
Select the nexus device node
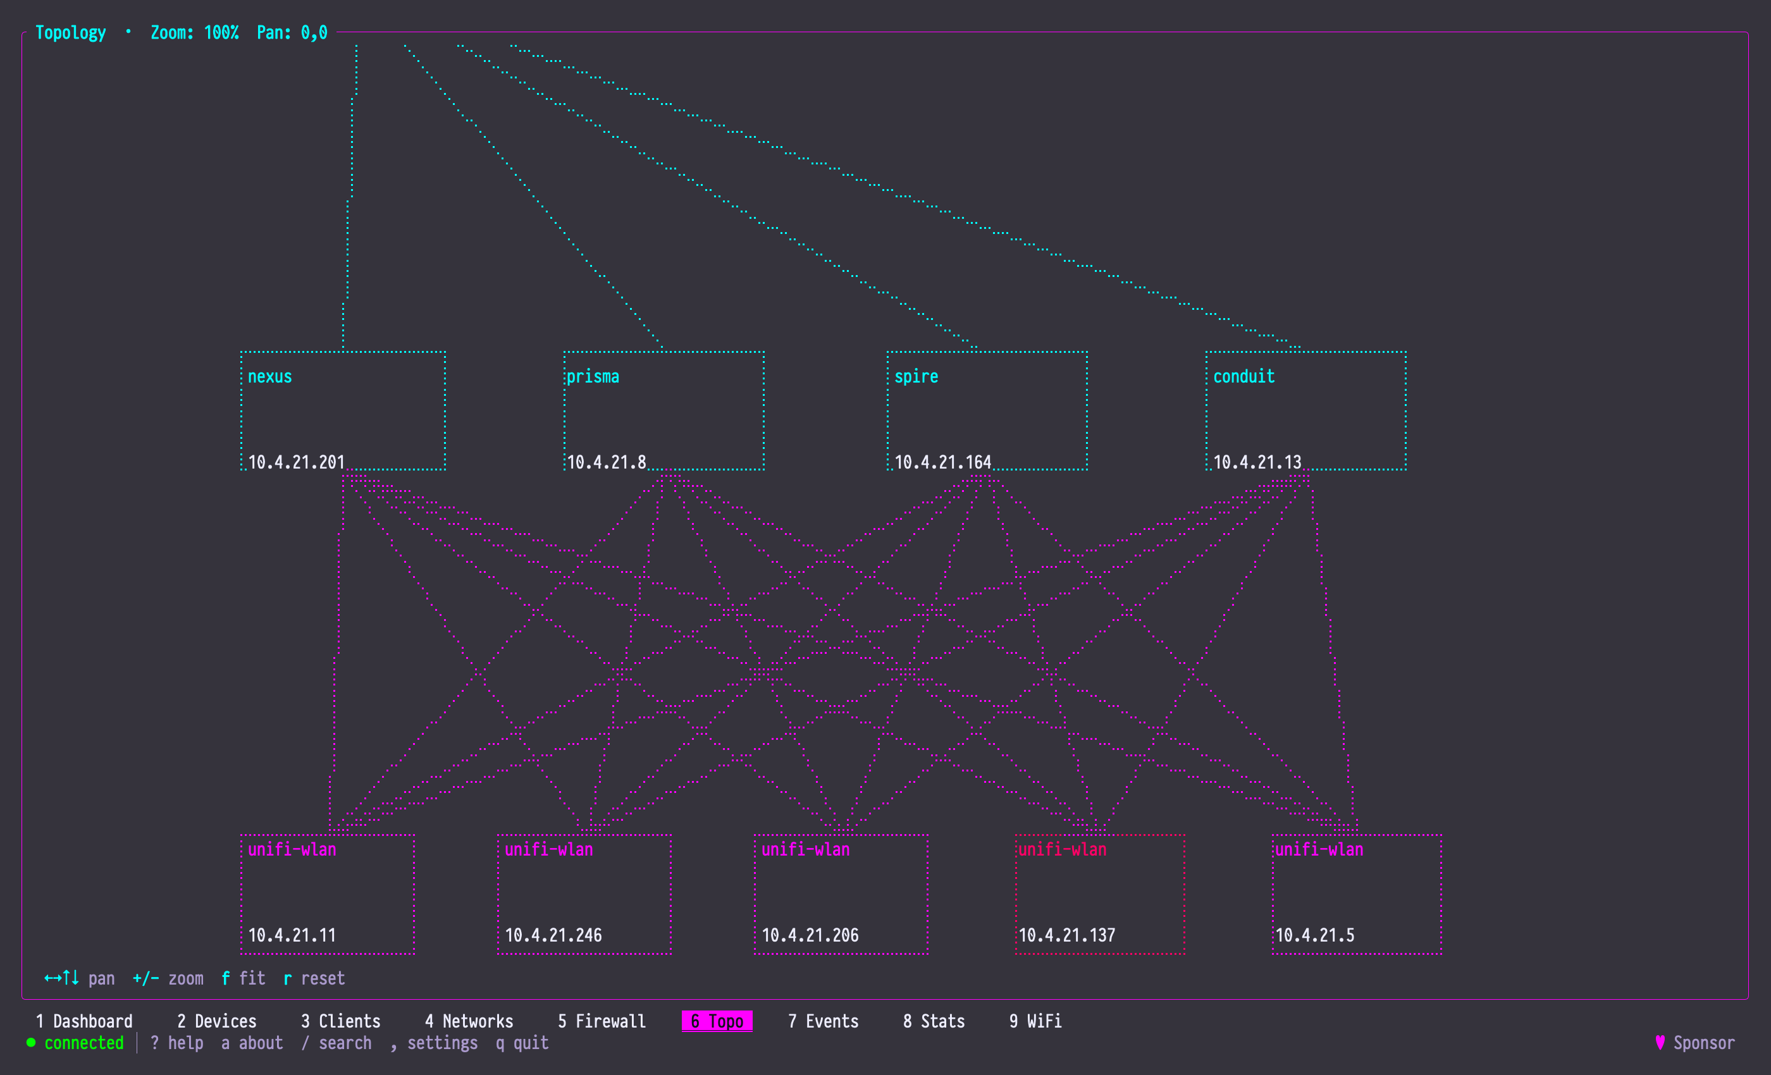tap(343, 411)
